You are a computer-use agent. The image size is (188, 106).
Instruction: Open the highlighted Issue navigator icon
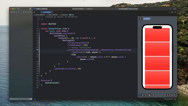21,12
